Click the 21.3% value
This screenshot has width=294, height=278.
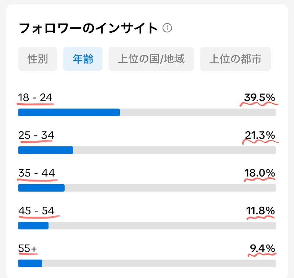(x=260, y=135)
